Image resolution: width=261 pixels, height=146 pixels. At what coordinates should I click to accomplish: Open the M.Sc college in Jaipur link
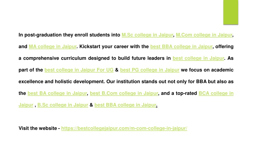point(147,35)
